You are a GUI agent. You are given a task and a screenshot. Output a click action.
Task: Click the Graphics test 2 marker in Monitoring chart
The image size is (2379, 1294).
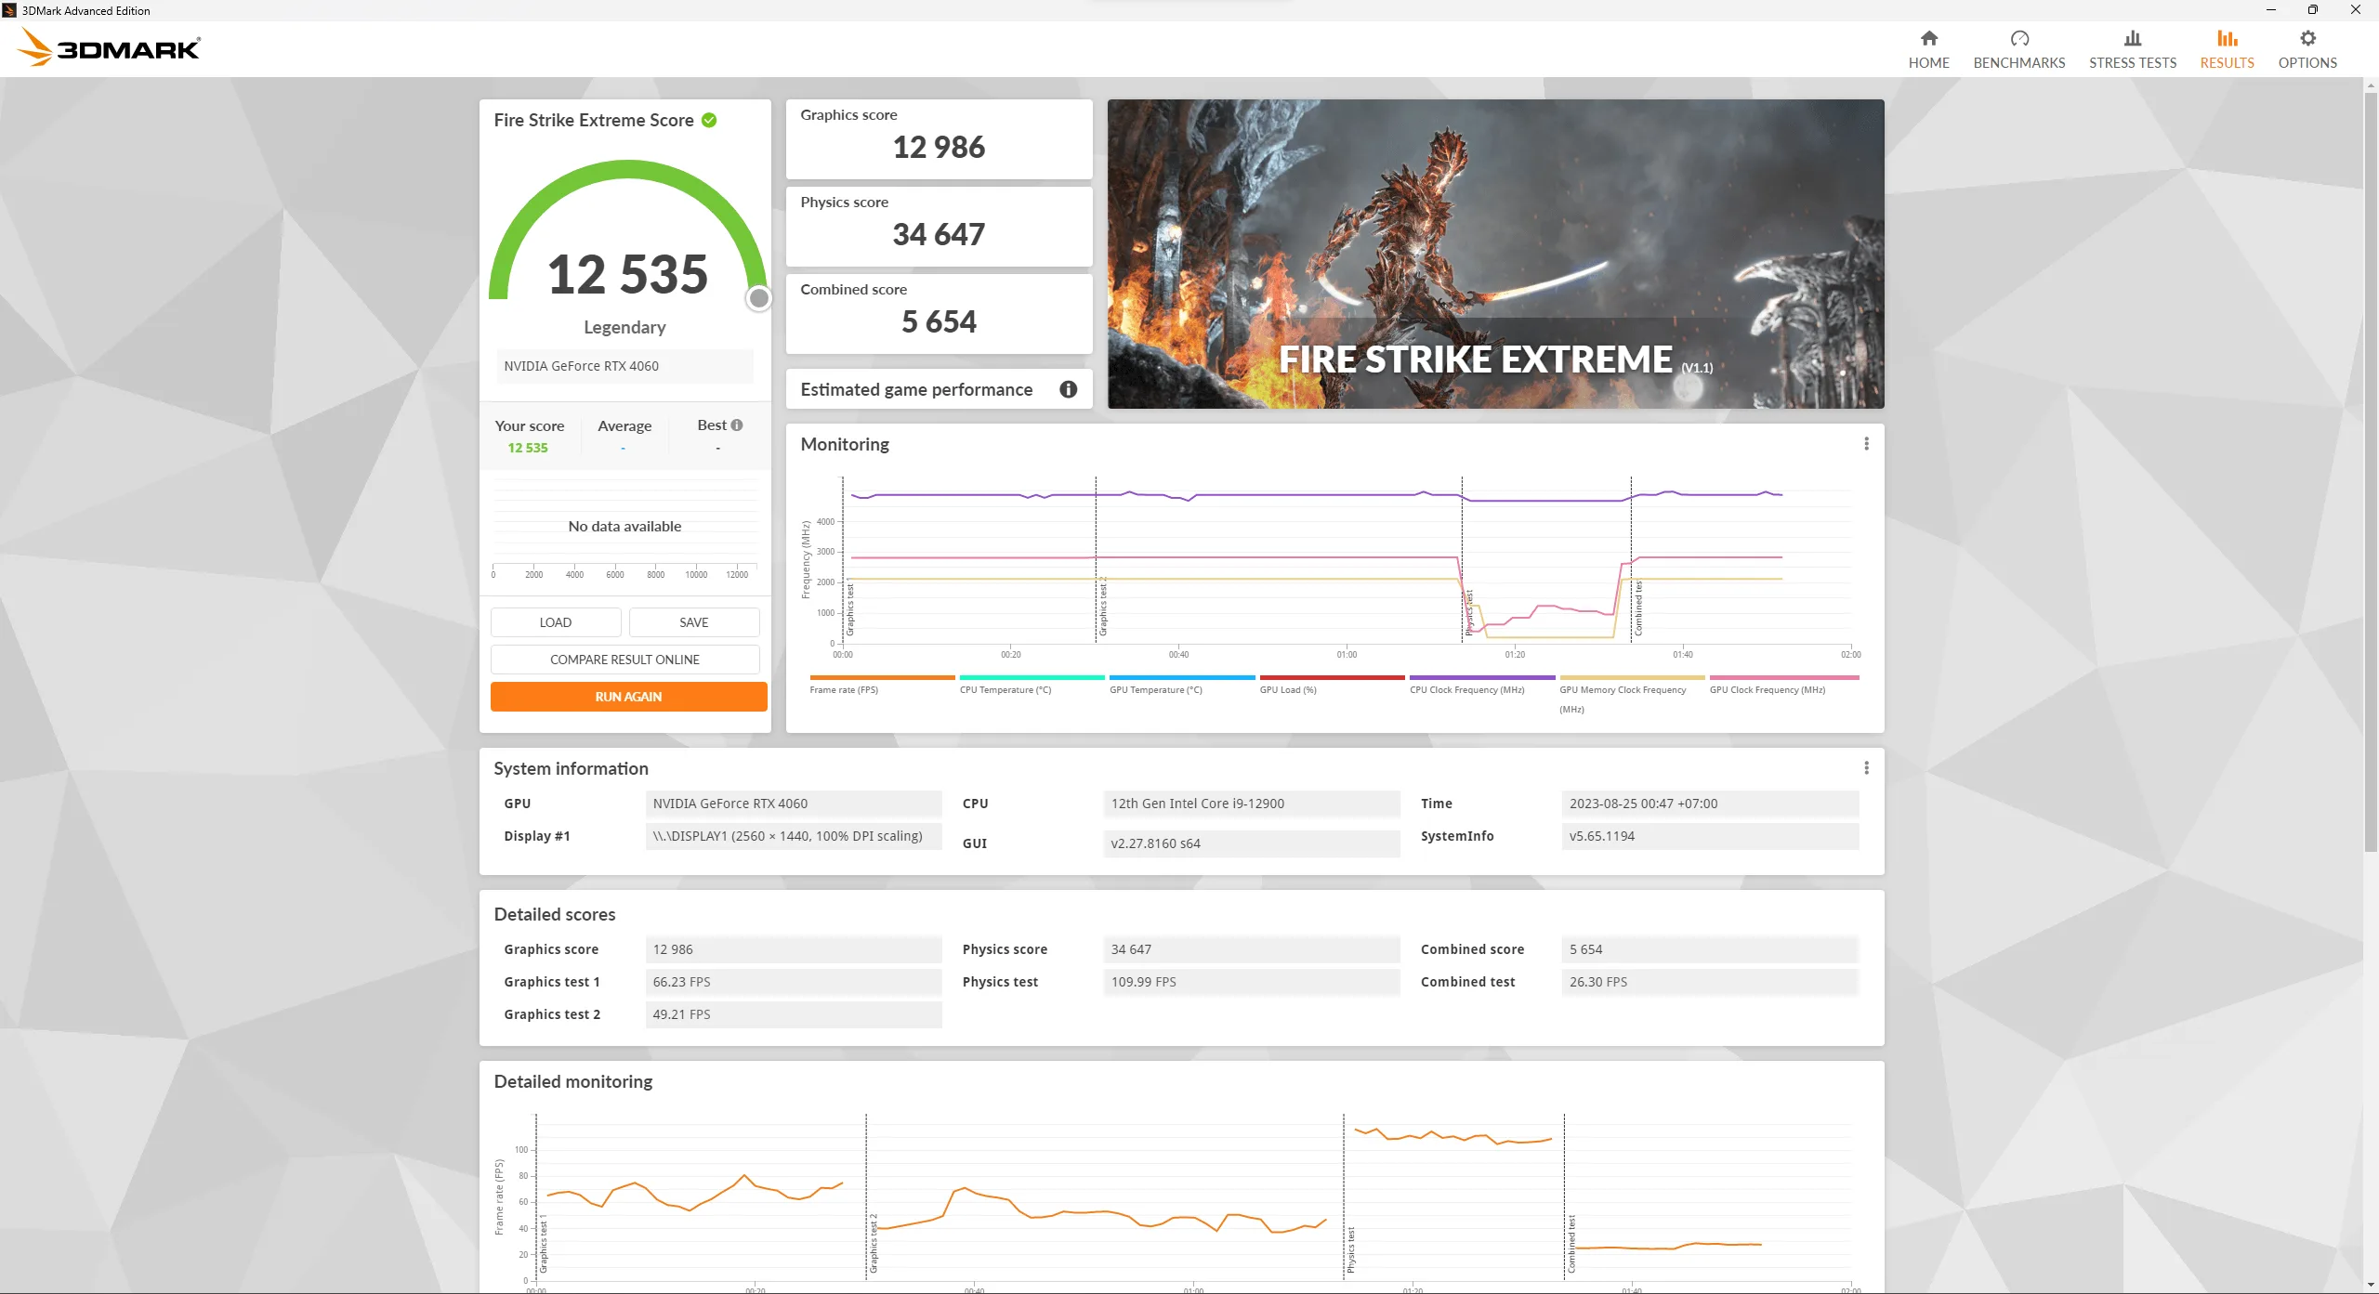click(1103, 607)
